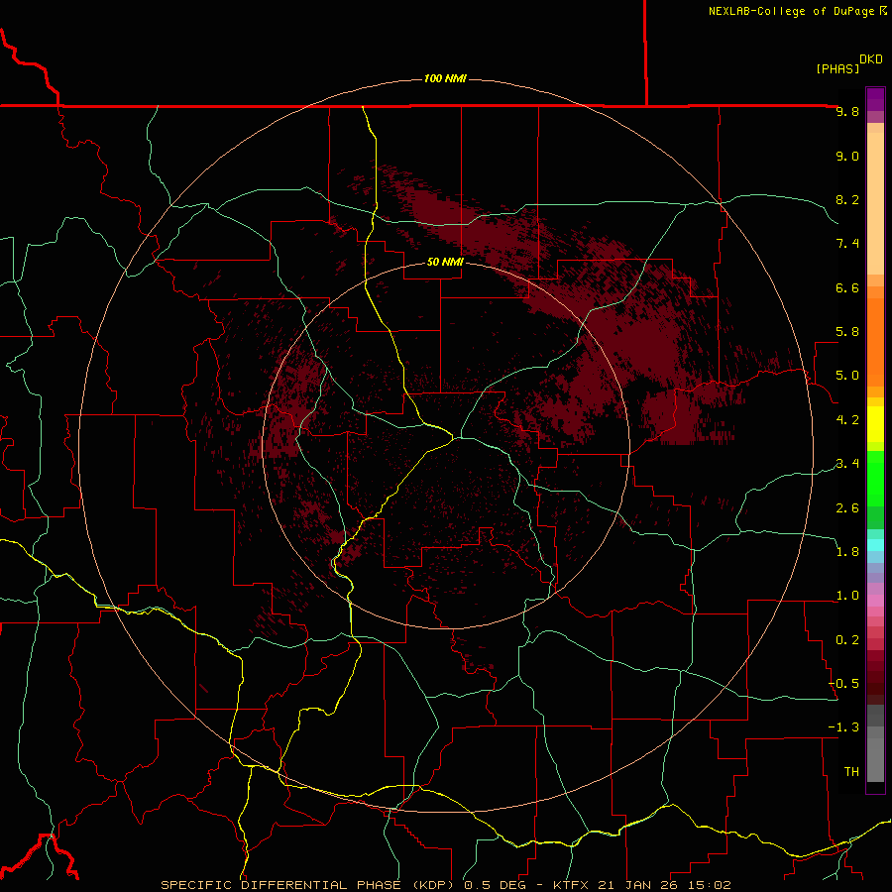Click the NEXLAB-College of DuPage label
The image size is (892, 892).
coord(791,11)
